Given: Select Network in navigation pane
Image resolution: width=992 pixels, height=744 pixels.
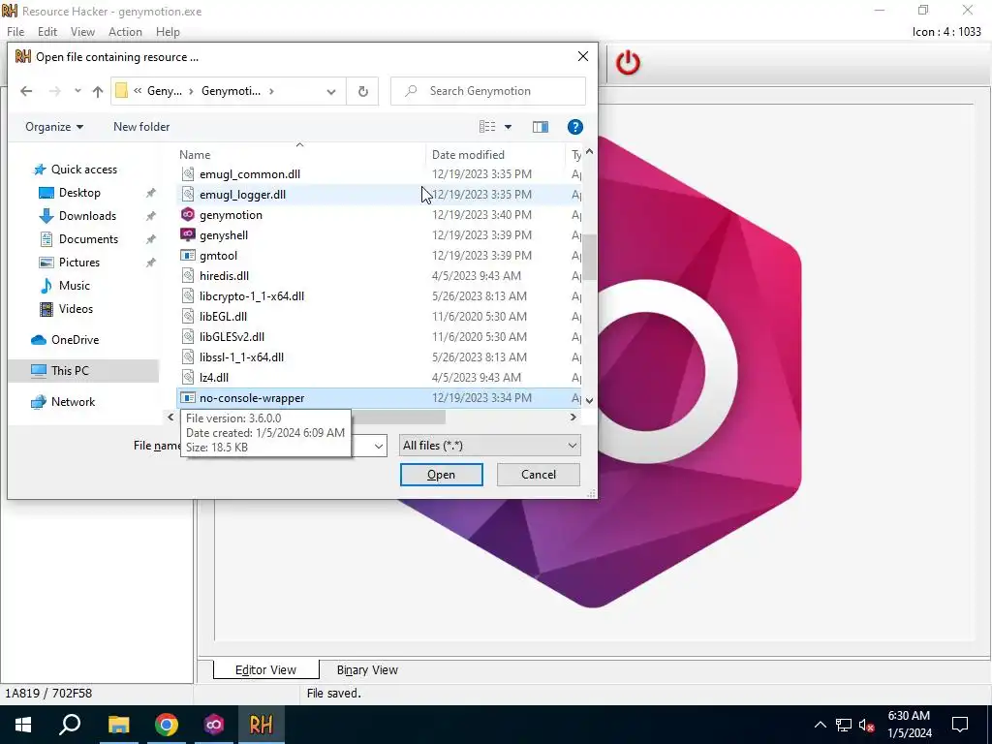Looking at the screenshot, I should 73,402.
